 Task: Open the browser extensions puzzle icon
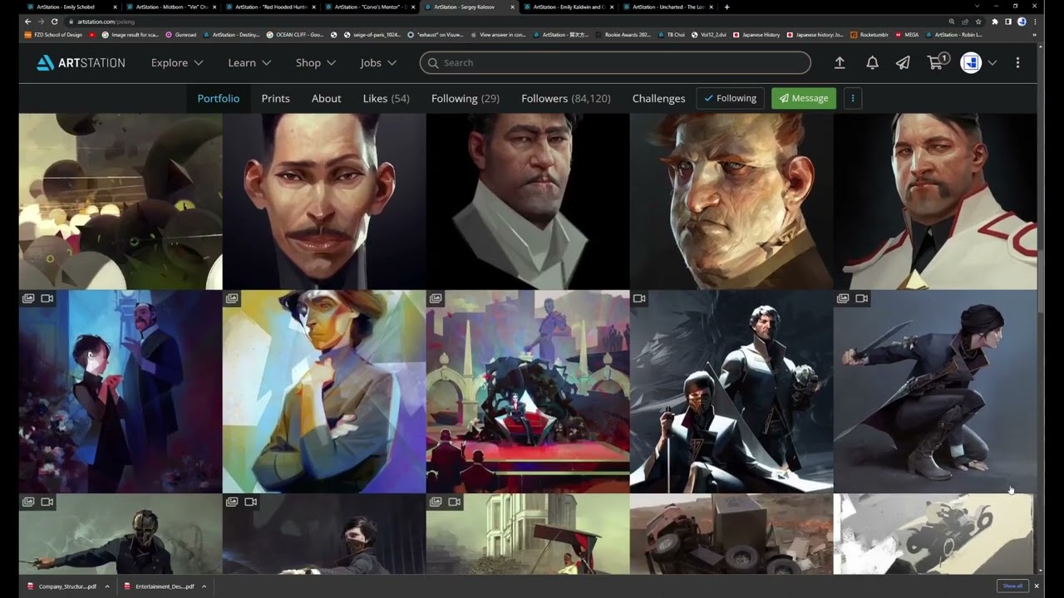(994, 21)
